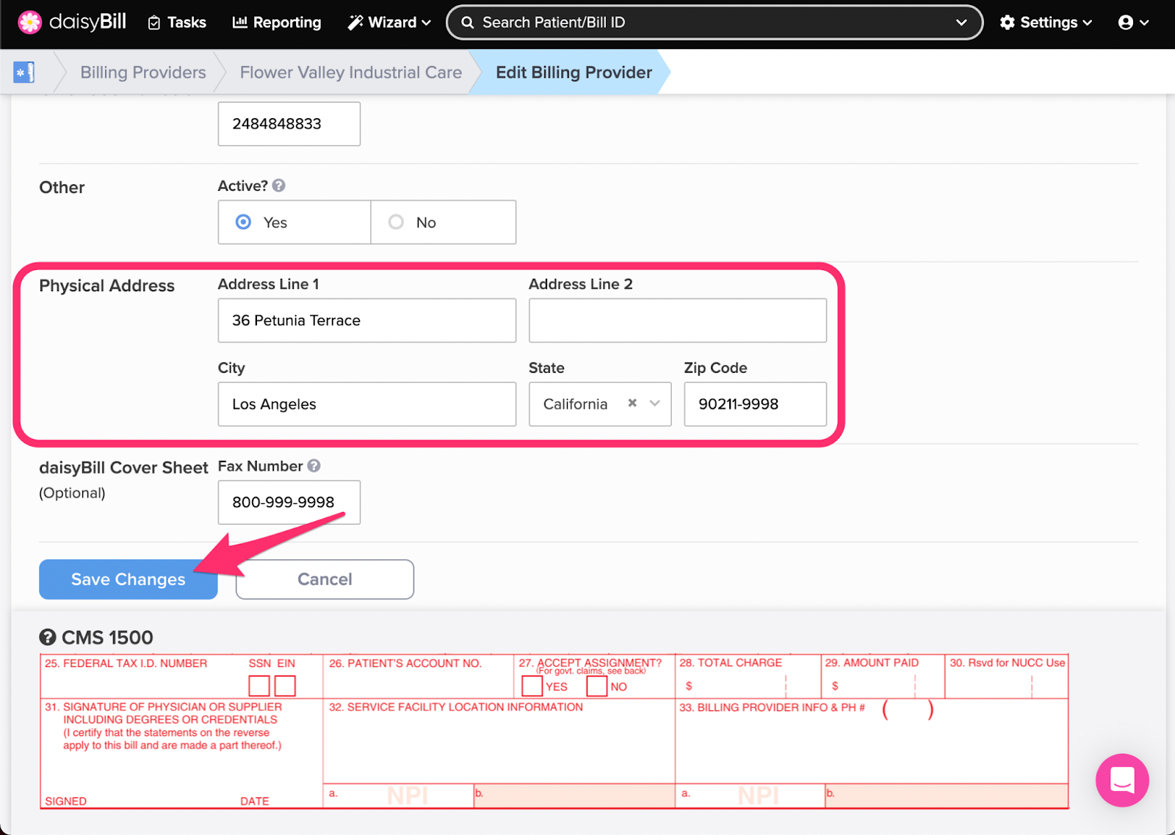Click box 33 Billing Provider Info

tap(872, 742)
